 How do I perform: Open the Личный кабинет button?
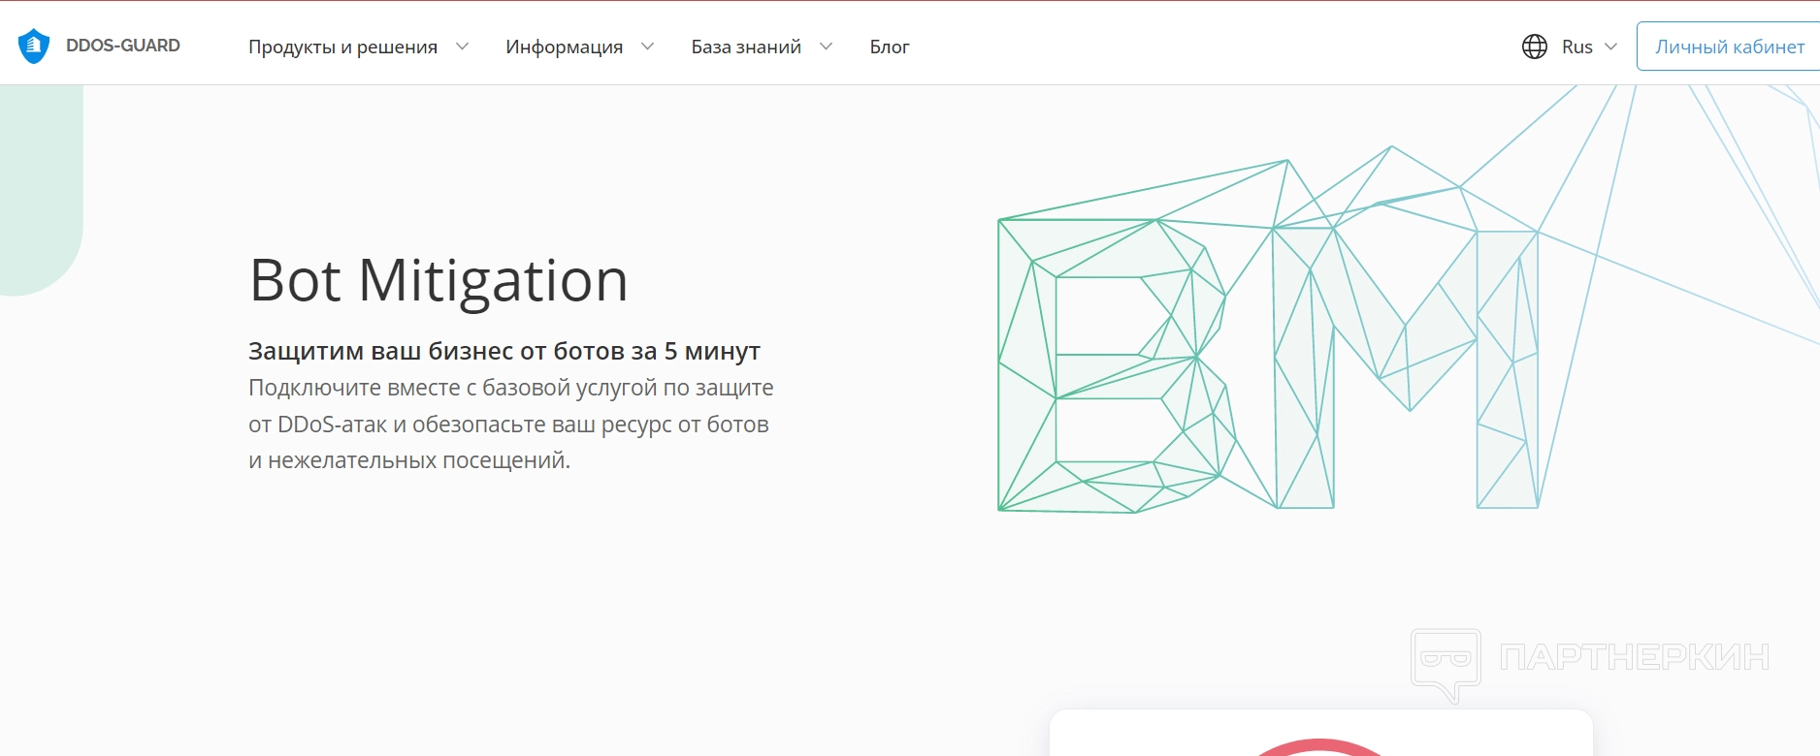tap(1729, 47)
